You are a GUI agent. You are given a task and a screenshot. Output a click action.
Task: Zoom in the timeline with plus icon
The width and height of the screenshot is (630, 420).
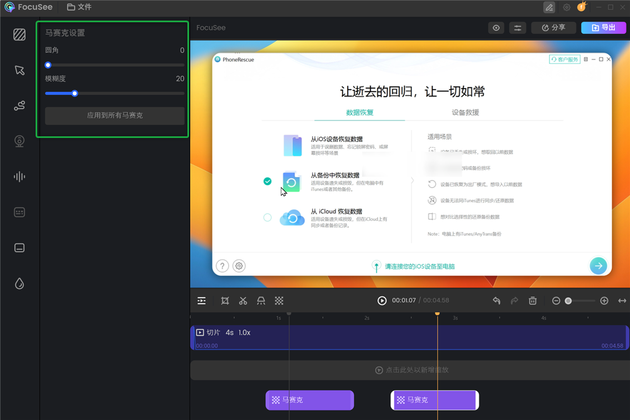click(604, 300)
